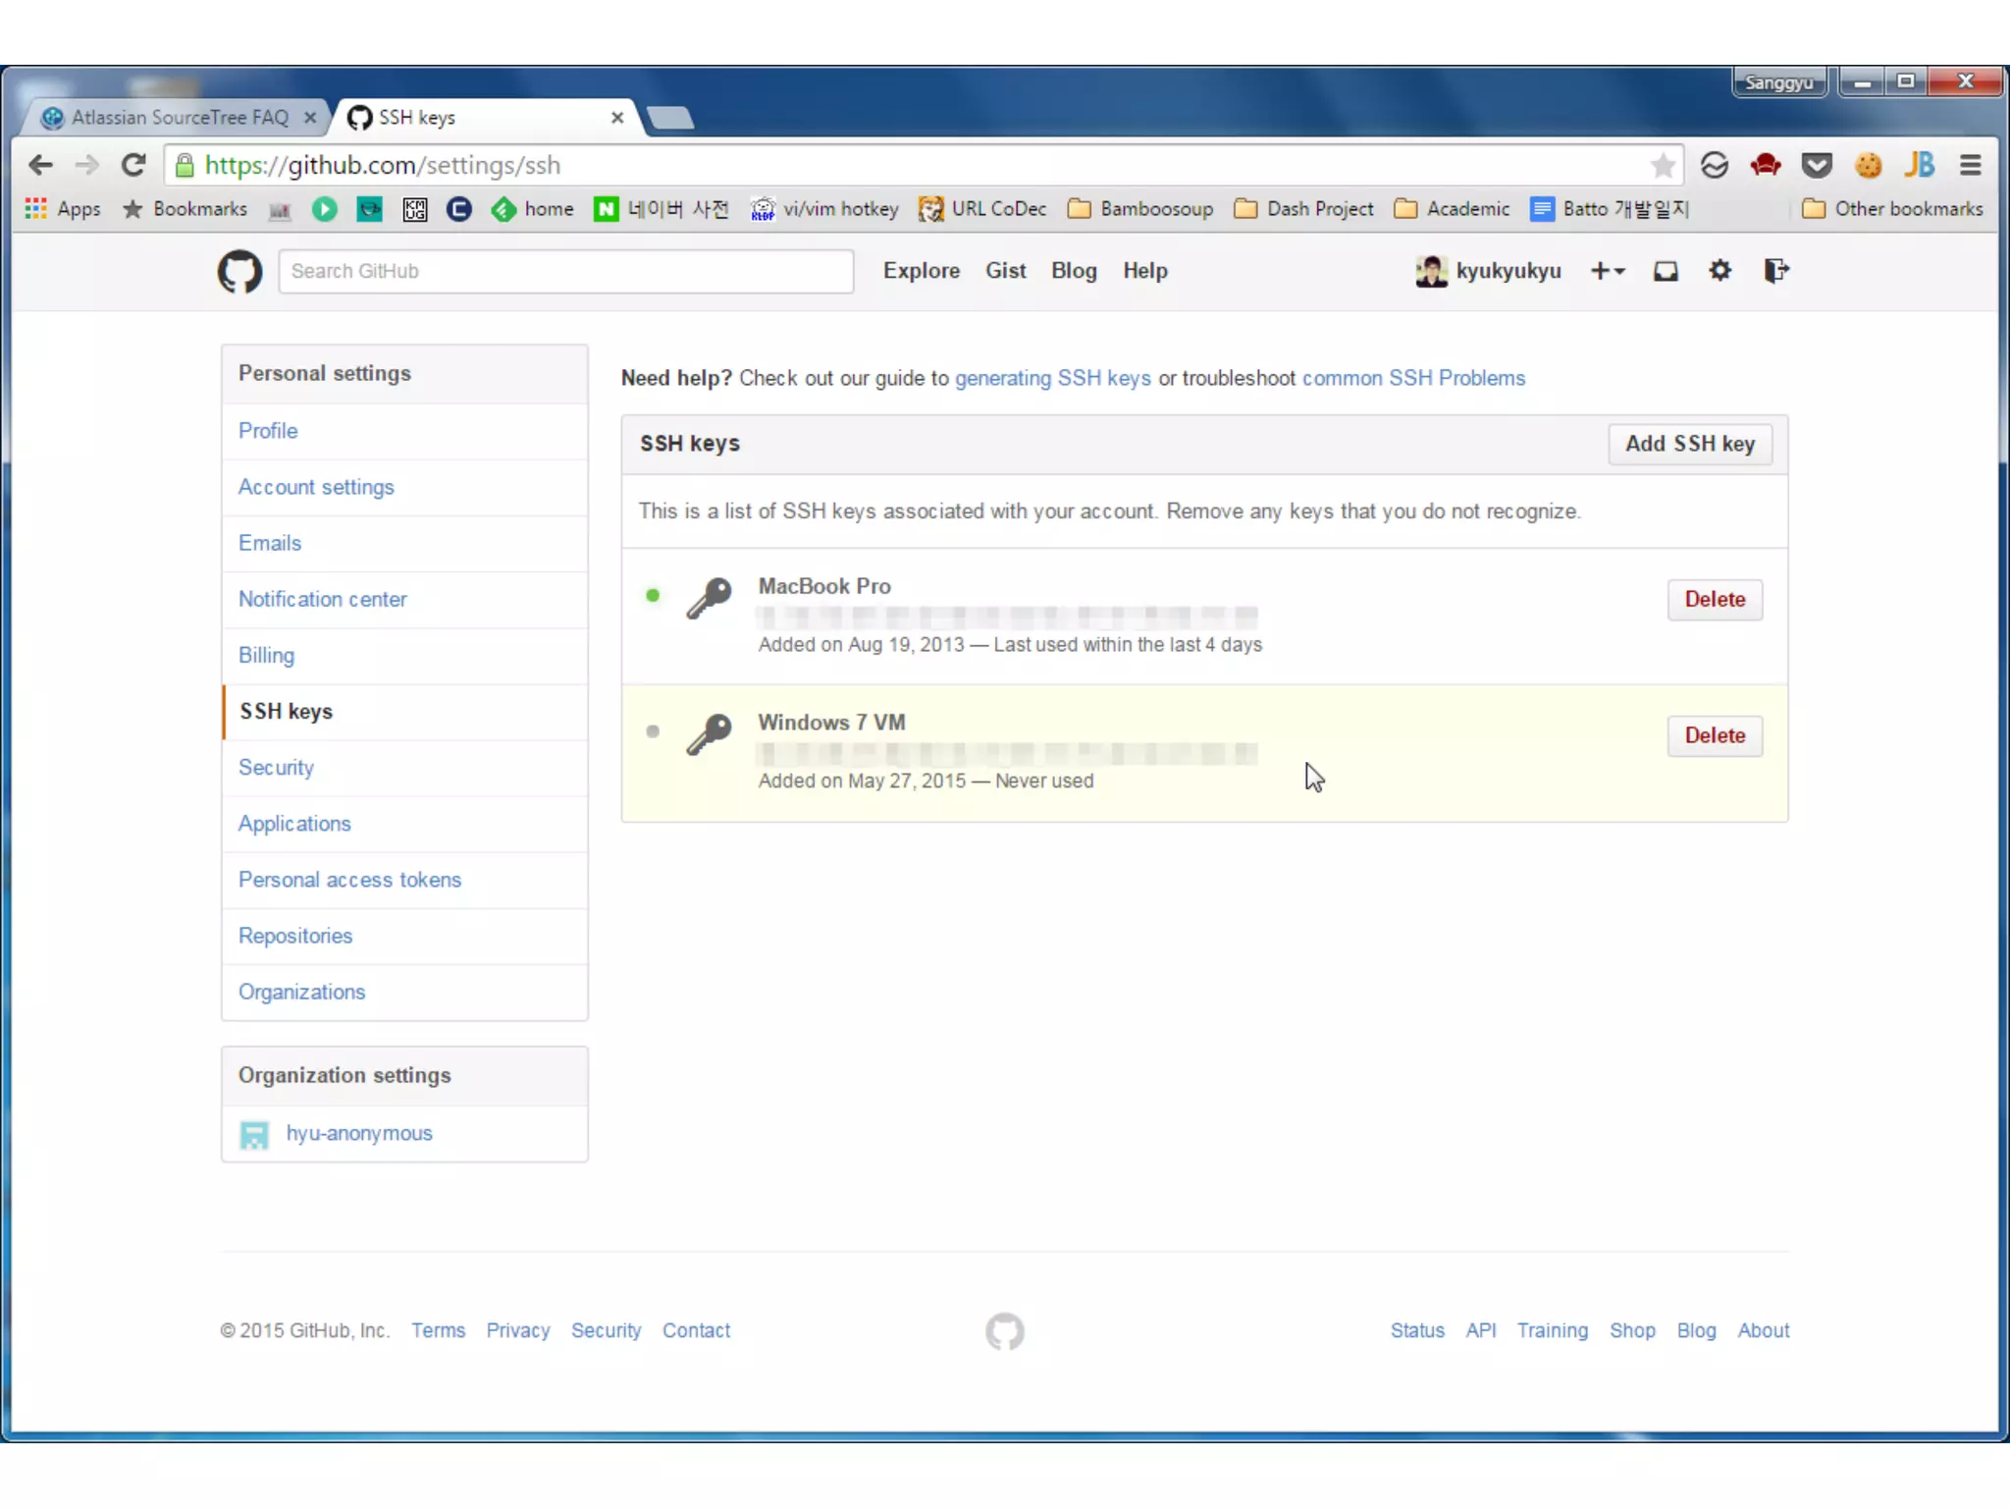The height and width of the screenshot is (1508, 2010).
Task: Open the generating SSH keys guide link
Action: click(x=1052, y=379)
